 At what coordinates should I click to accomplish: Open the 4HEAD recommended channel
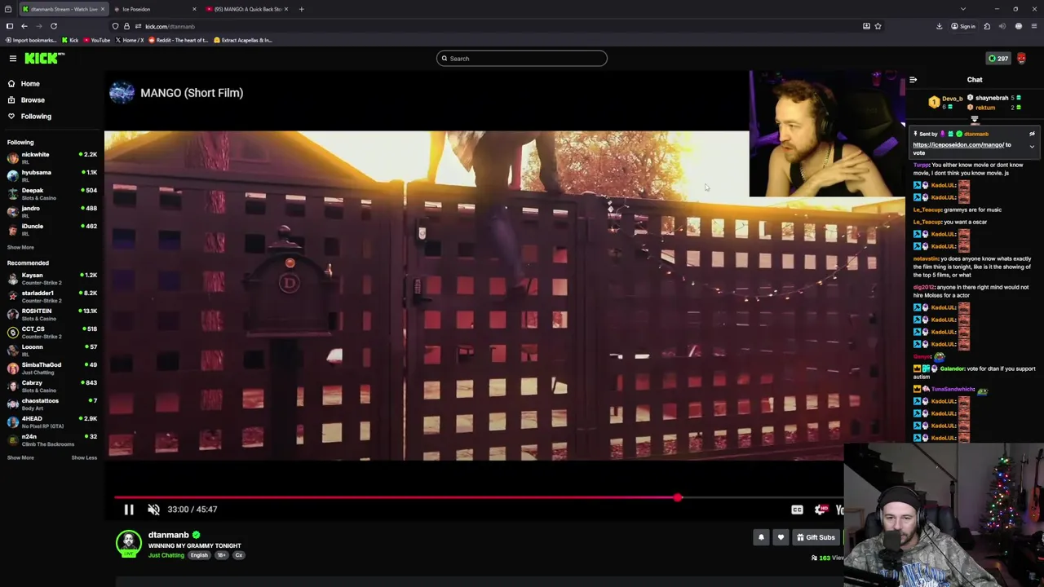pyautogui.click(x=52, y=421)
